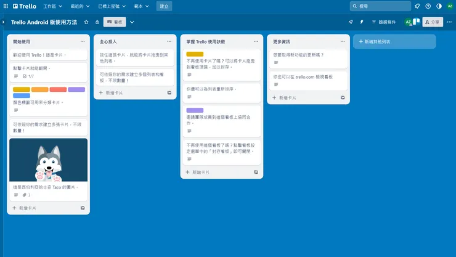This screenshot has height=257, width=456.
Task: Open the help question-mark icon
Action: pyautogui.click(x=428, y=6)
